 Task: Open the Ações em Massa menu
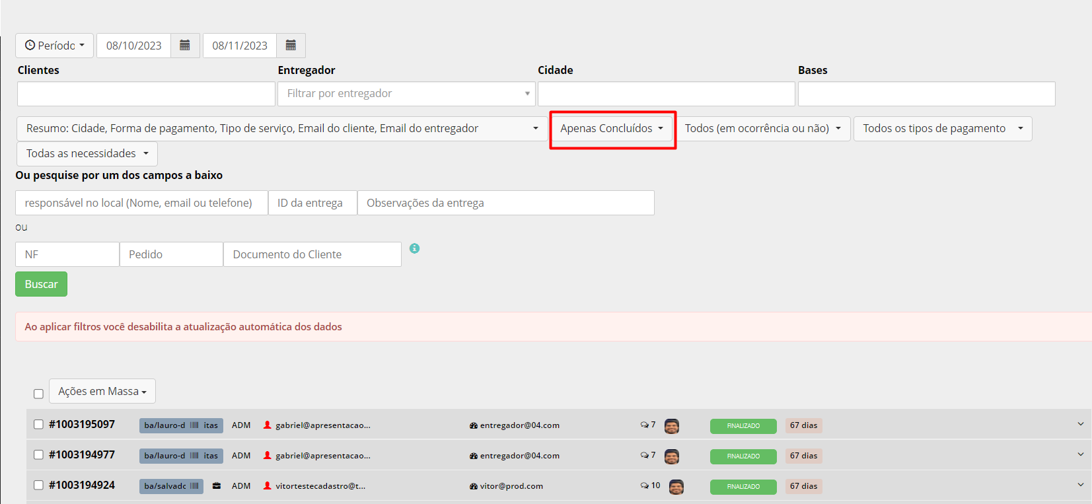point(102,391)
